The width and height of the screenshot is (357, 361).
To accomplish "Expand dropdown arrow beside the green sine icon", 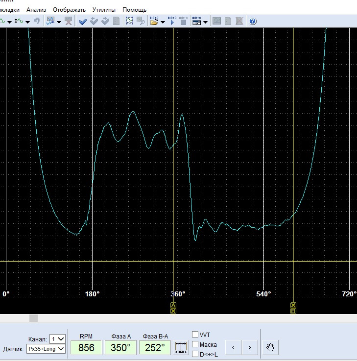I will [x=9, y=22].
